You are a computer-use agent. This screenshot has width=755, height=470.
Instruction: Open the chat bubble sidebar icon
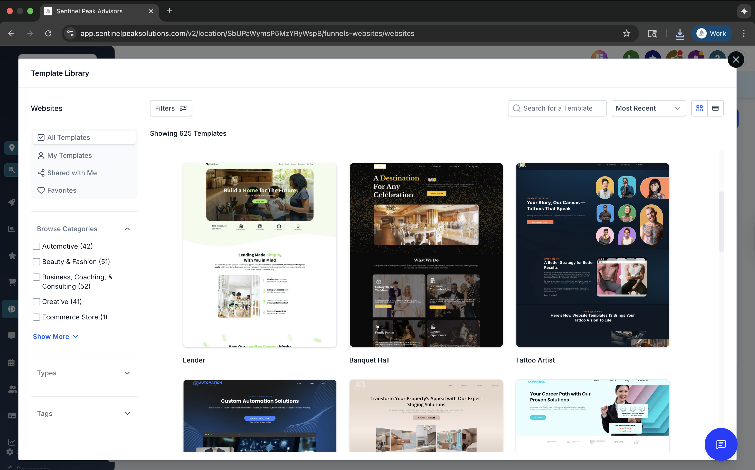[12, 336]
